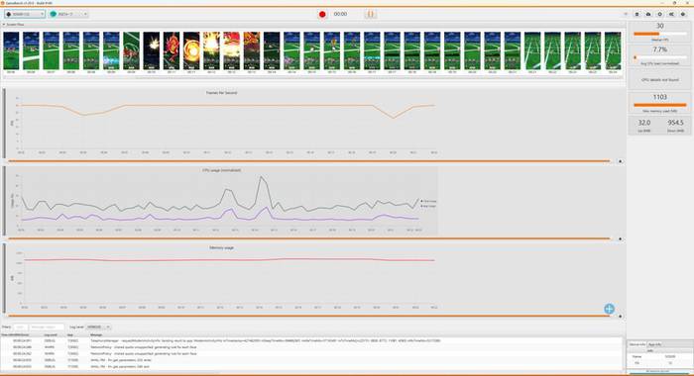Open the settings gear icon in top toolbar

pos(660,14)
